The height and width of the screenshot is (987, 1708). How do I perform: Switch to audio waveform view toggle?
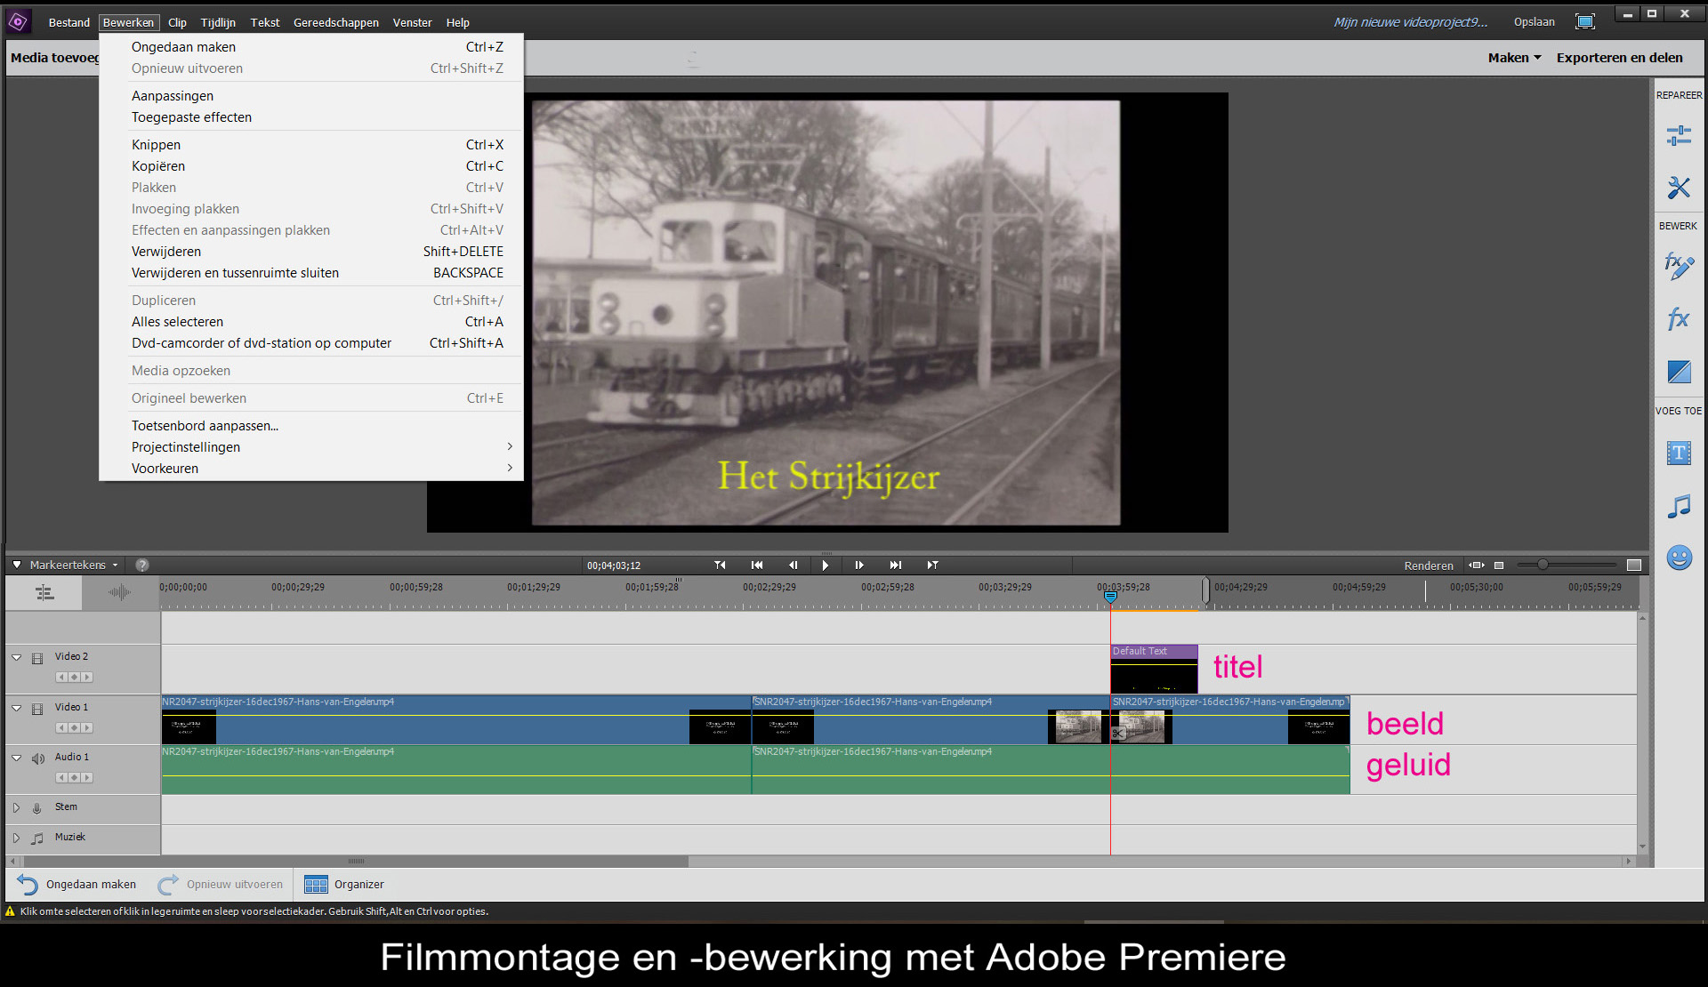[119, 592]
